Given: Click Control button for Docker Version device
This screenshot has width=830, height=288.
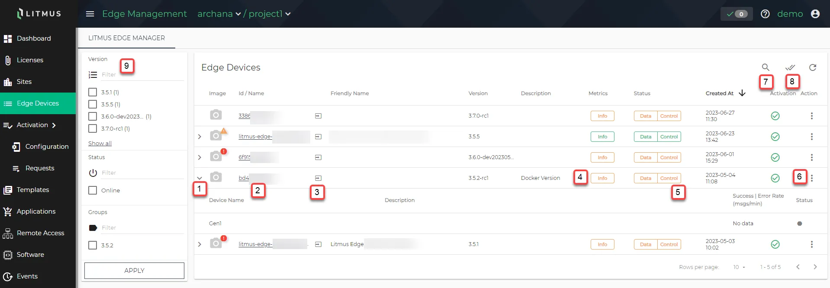Looking at the screenshot, I should coord(669,178).
